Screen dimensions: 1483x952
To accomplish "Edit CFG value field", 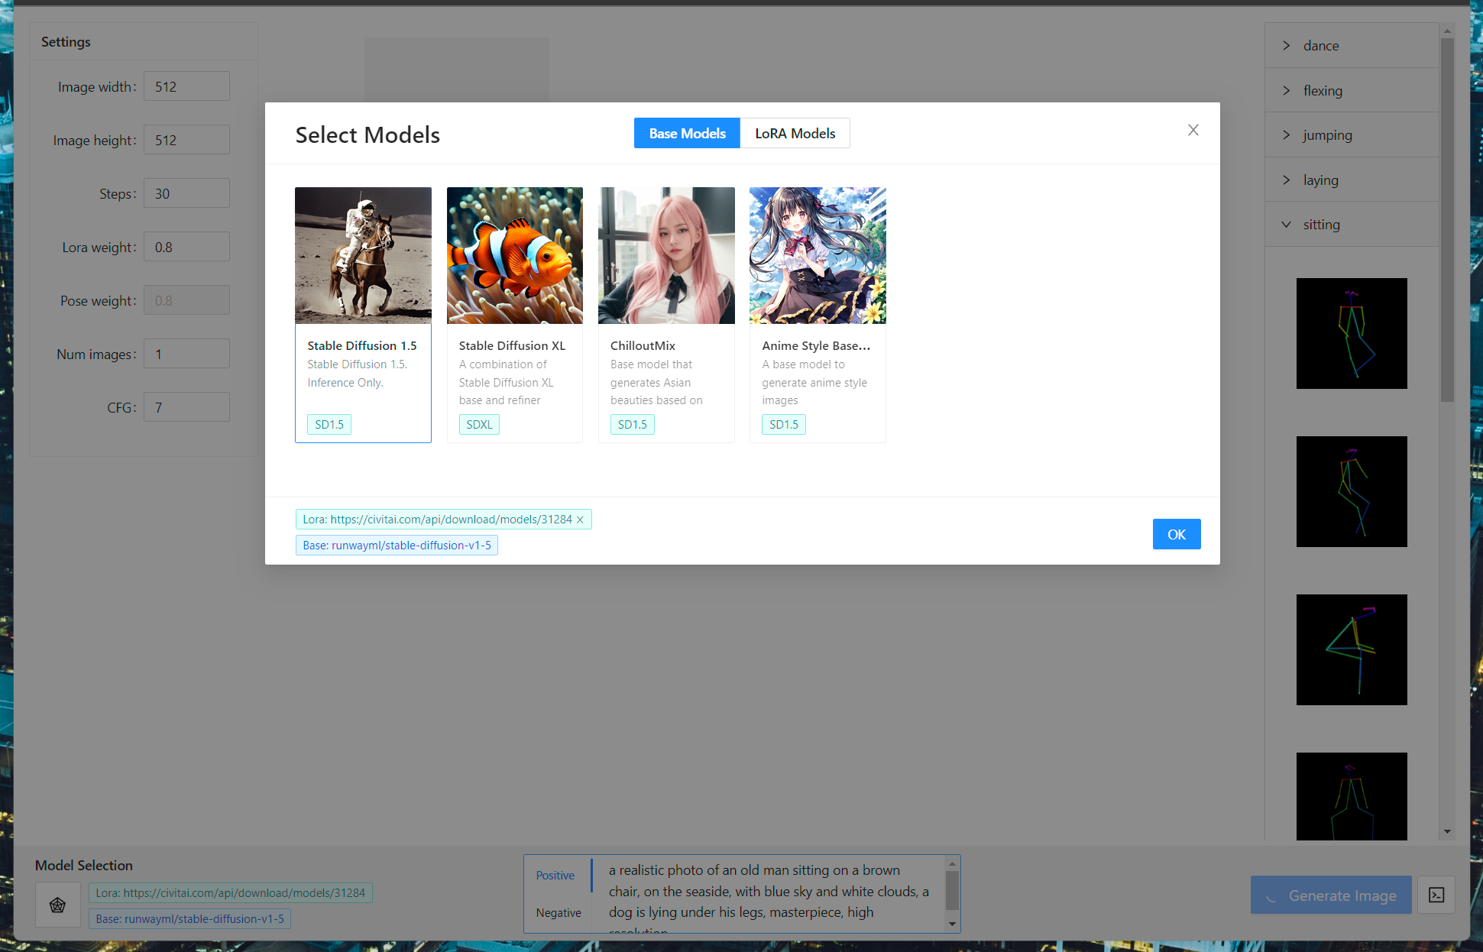I will [x=186, y=407].
